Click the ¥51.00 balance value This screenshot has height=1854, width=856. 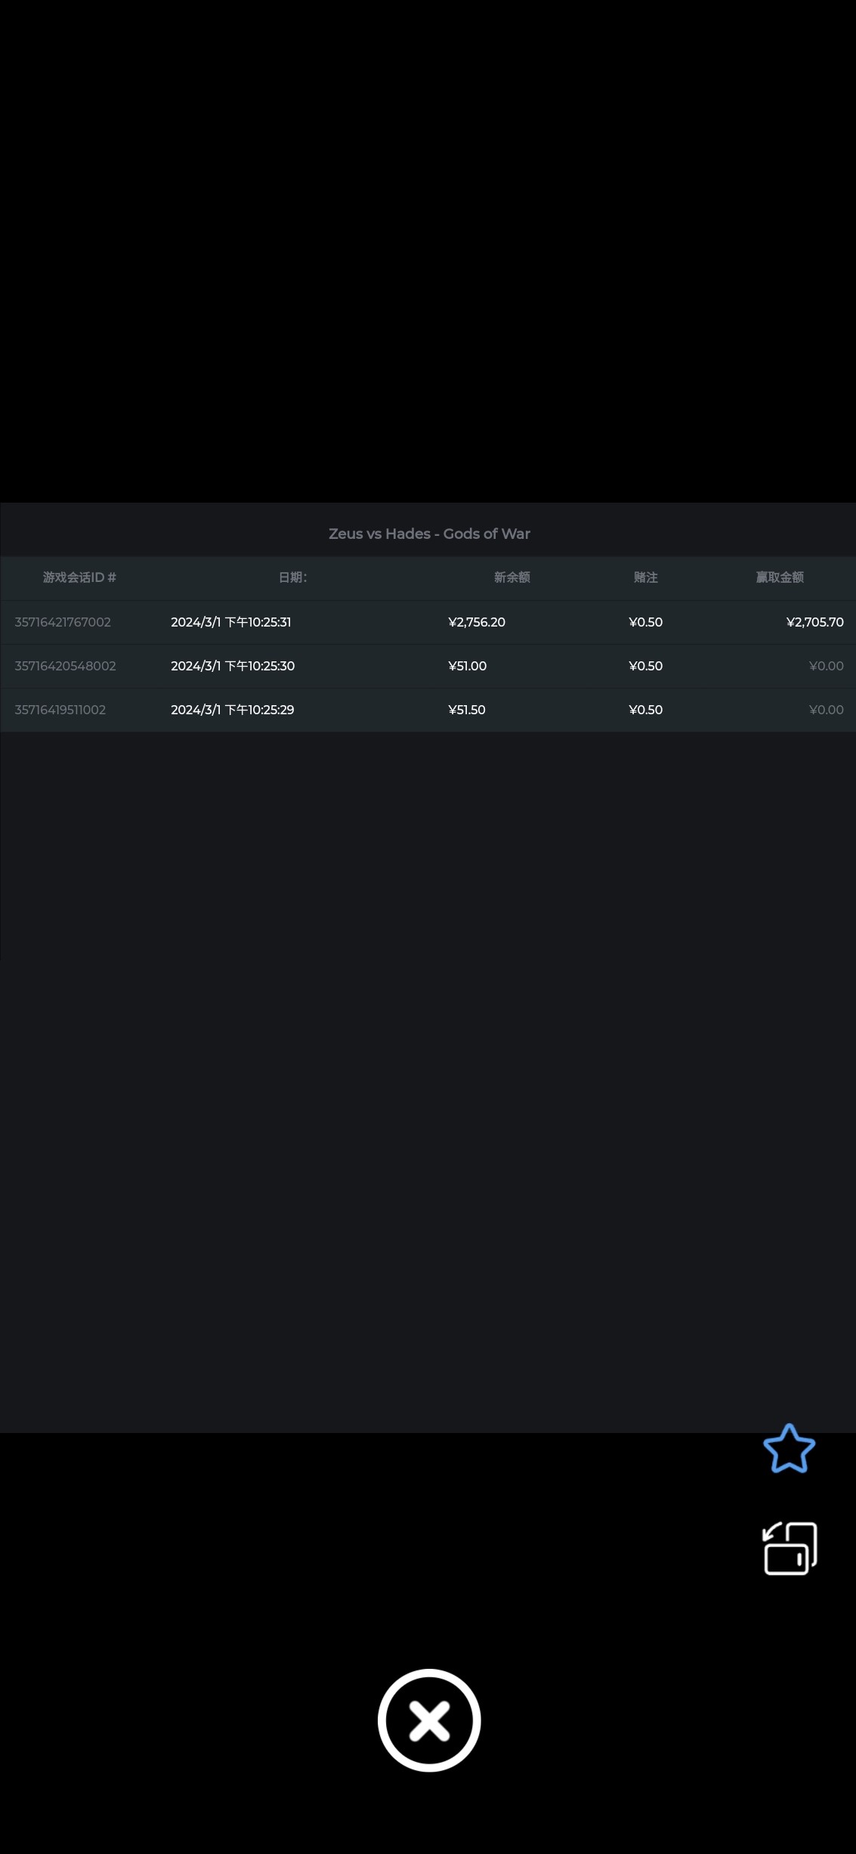tap(467, 666)
